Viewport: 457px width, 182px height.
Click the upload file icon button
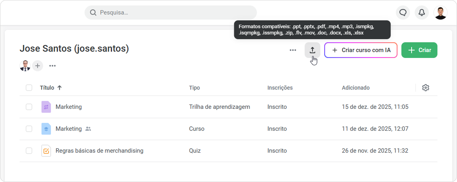click(x=312, y=50)
